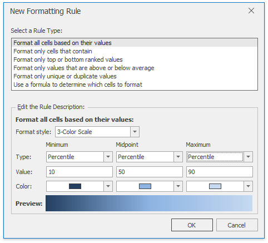Viewport: 268px width, 243px height.
Task: Select "Format only unique or duplicate values"
Action: (135, 76)
